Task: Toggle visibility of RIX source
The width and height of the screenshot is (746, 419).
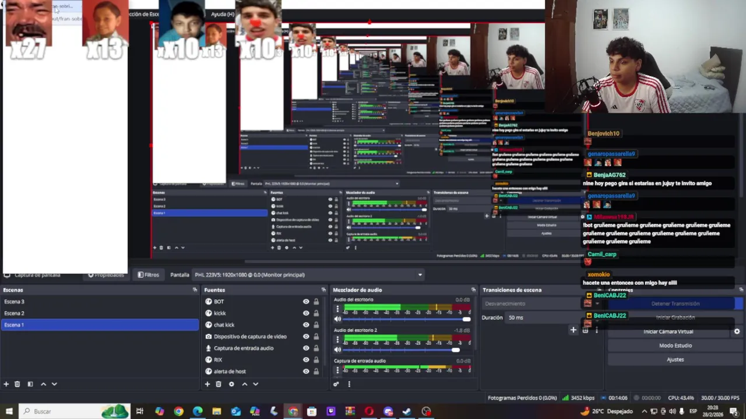Action: 306,360
